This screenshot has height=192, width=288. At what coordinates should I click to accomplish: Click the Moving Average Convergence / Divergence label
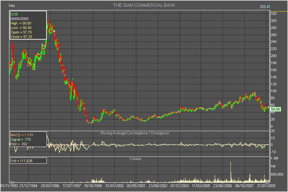(135, 133)
